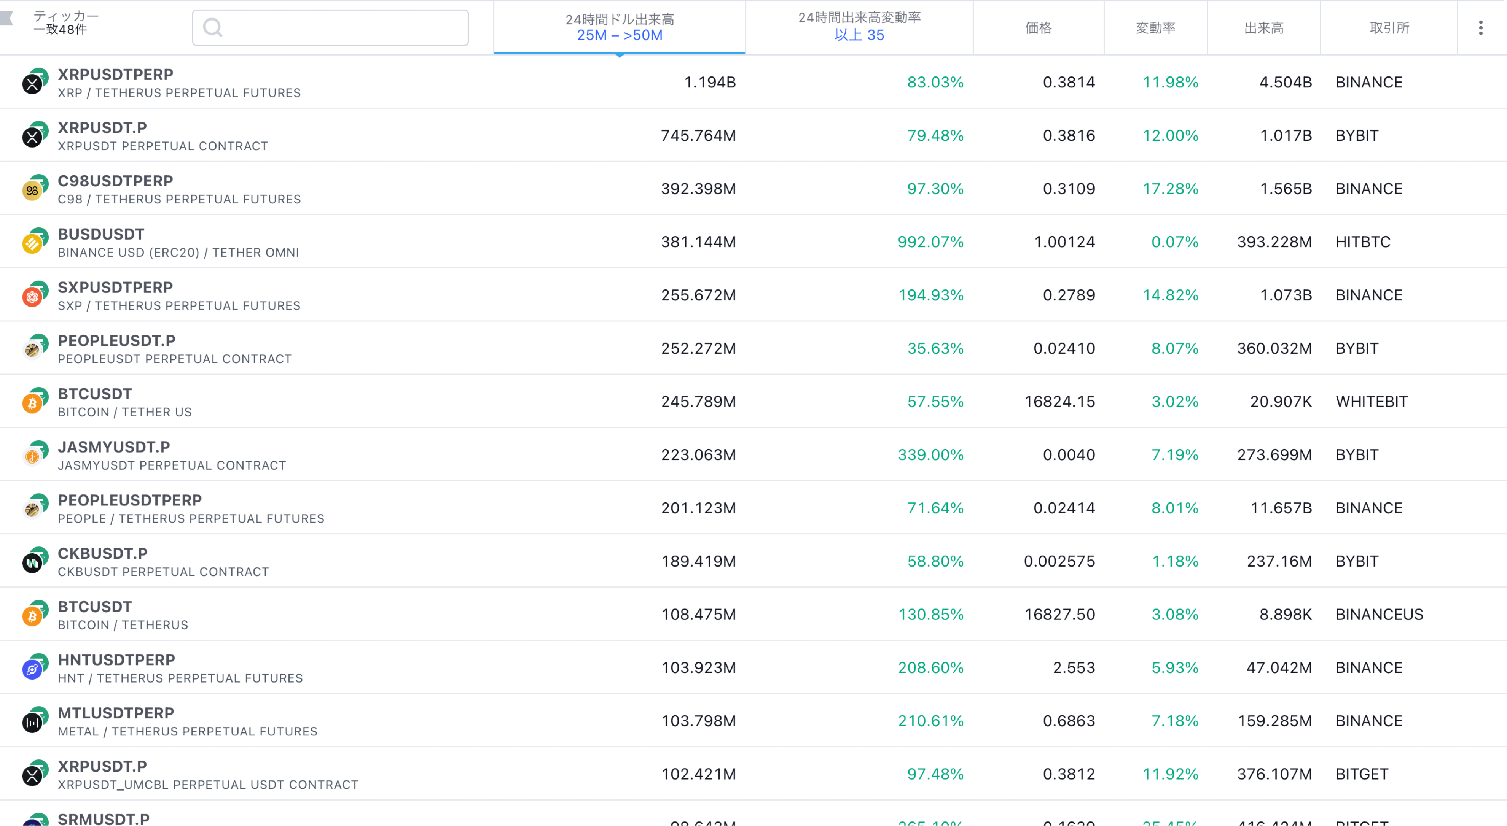Open the XRPUSDTPERP ticker link

(115, 74)
